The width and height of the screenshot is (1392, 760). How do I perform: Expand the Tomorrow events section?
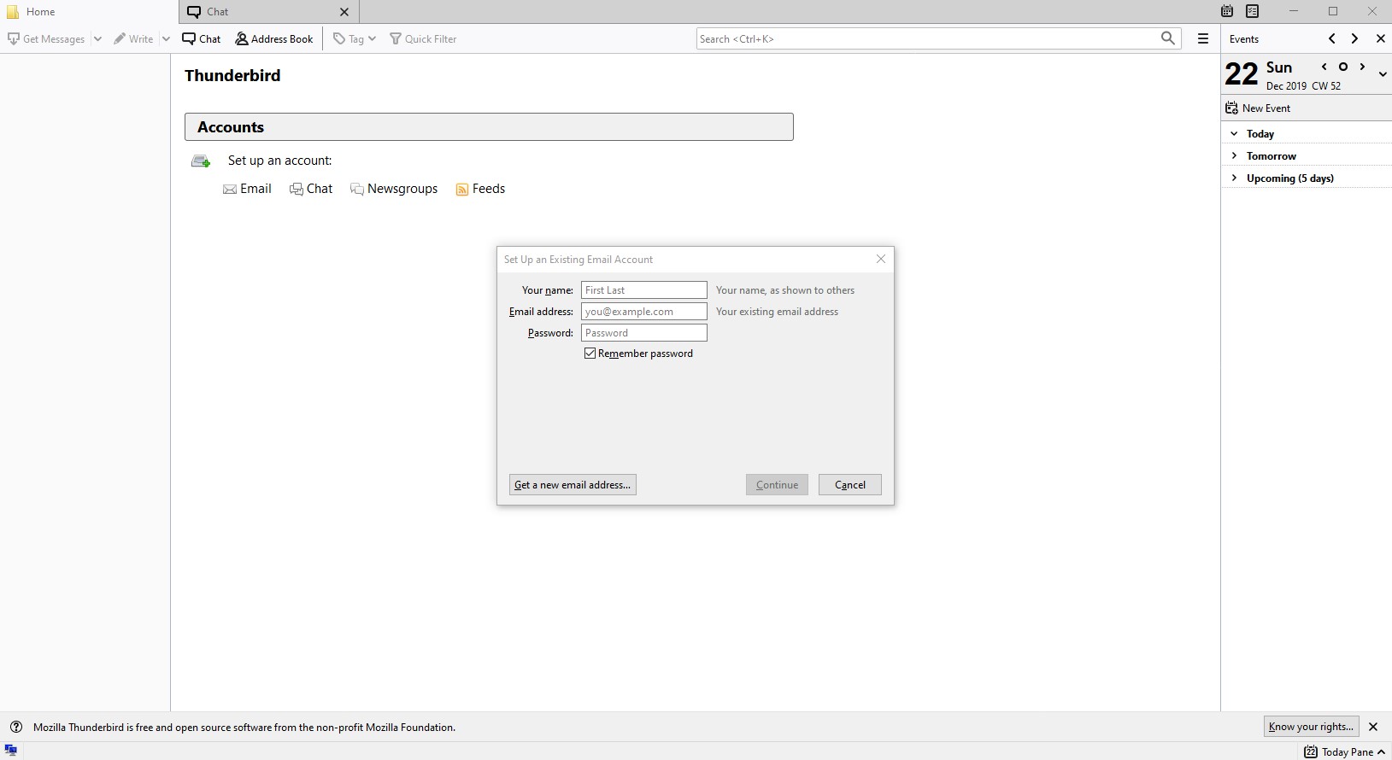[1234, 155]
